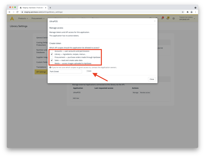Click the Chrome update indicator icon

pyautogui.click(x=195, y=8)
